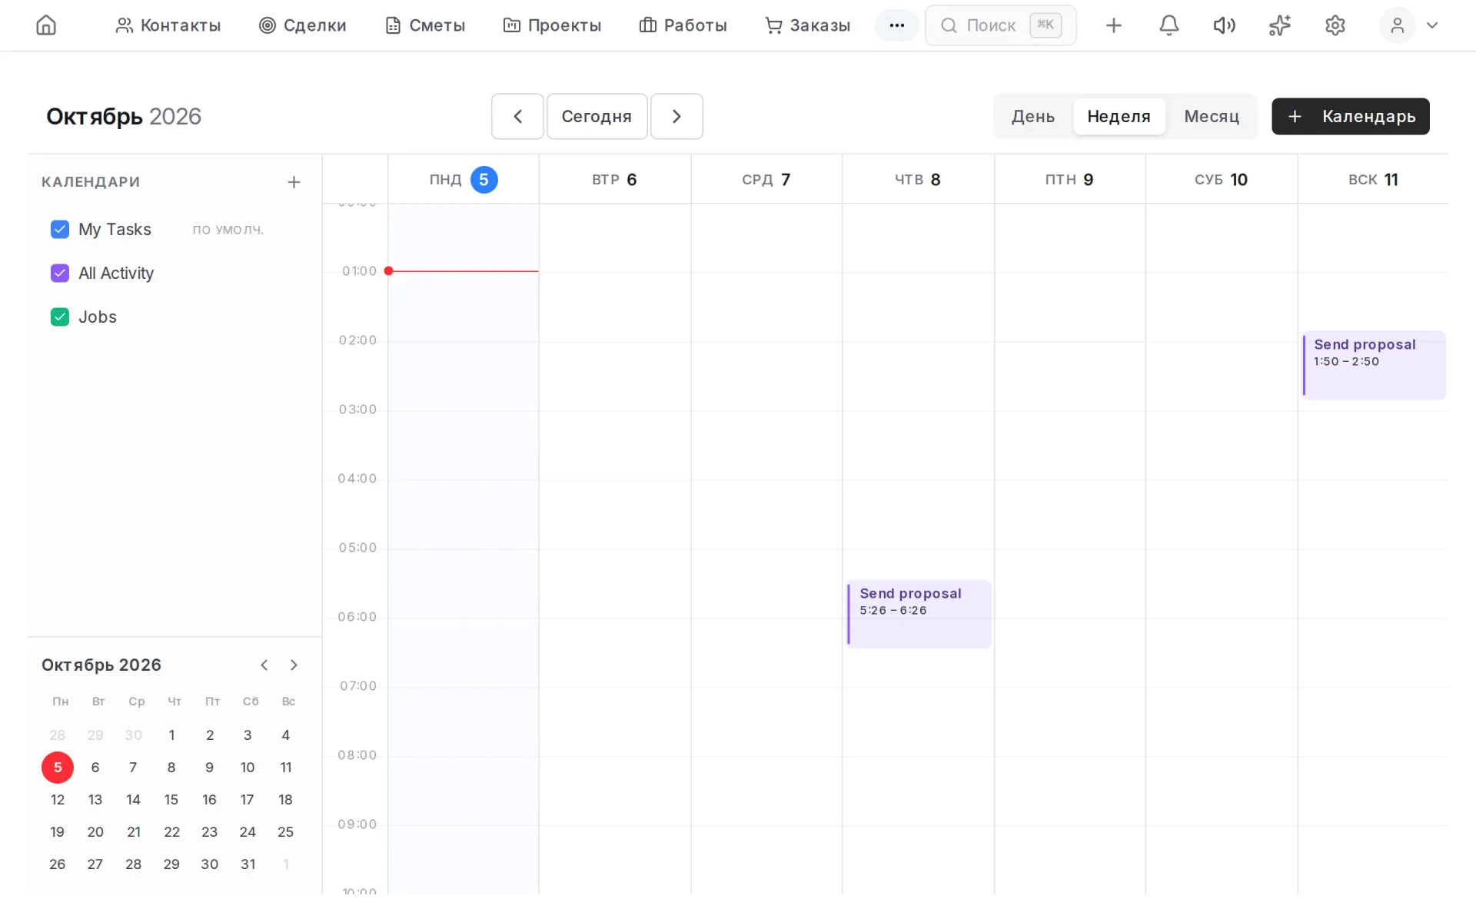Show next month in mini calendar
Screen dimensions: 1476x922
point(294,665)
